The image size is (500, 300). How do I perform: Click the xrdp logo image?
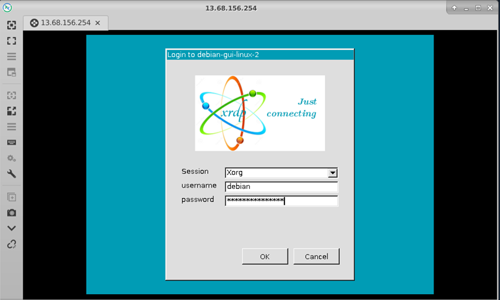[260, 113]
